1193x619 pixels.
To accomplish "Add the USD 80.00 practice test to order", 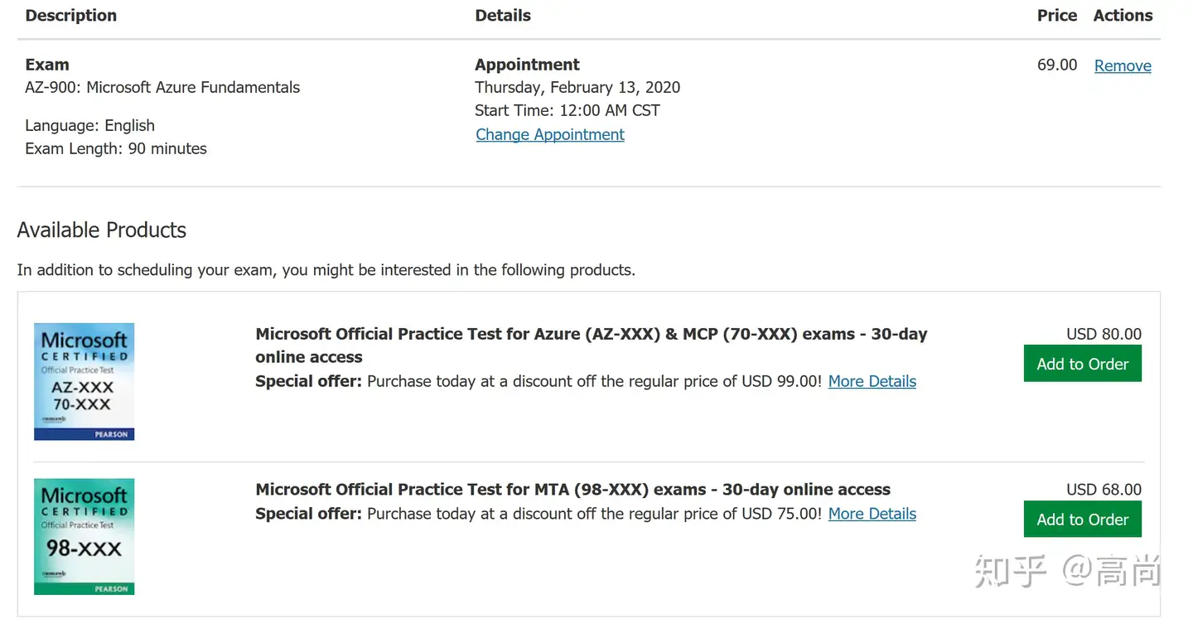I will 1082,364.
